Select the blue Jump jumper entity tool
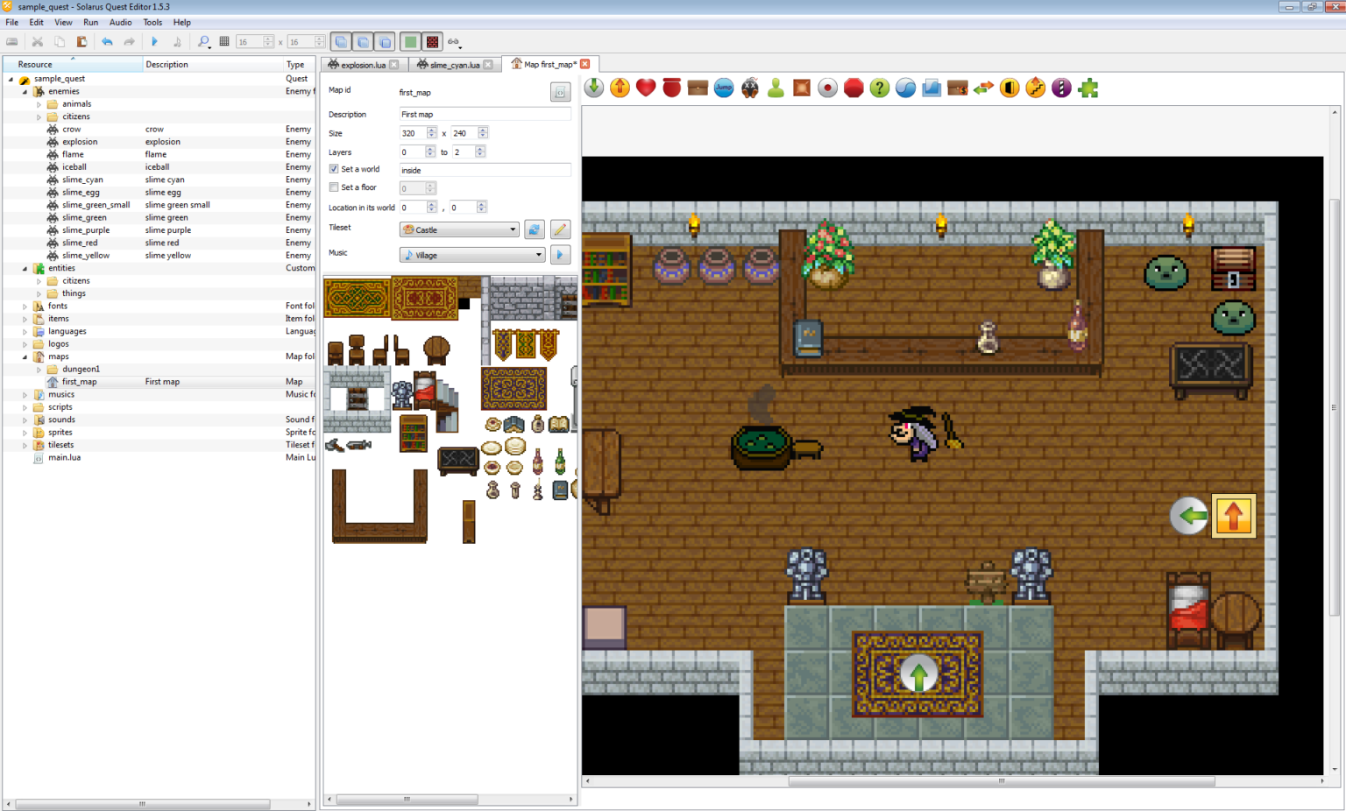Screen dimensions: 1346x811 tap(724, 88)
